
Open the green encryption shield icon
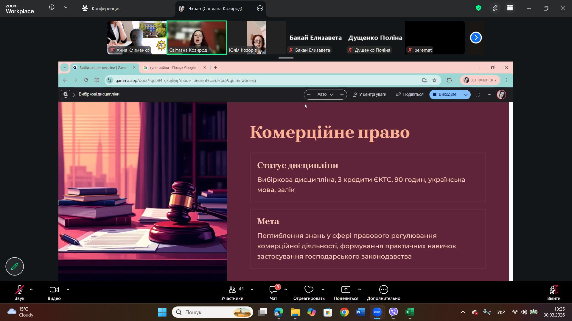pos(478,8)
